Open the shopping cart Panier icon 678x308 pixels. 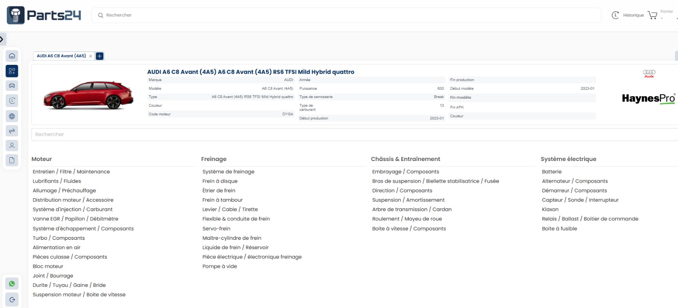pos(653,15)
